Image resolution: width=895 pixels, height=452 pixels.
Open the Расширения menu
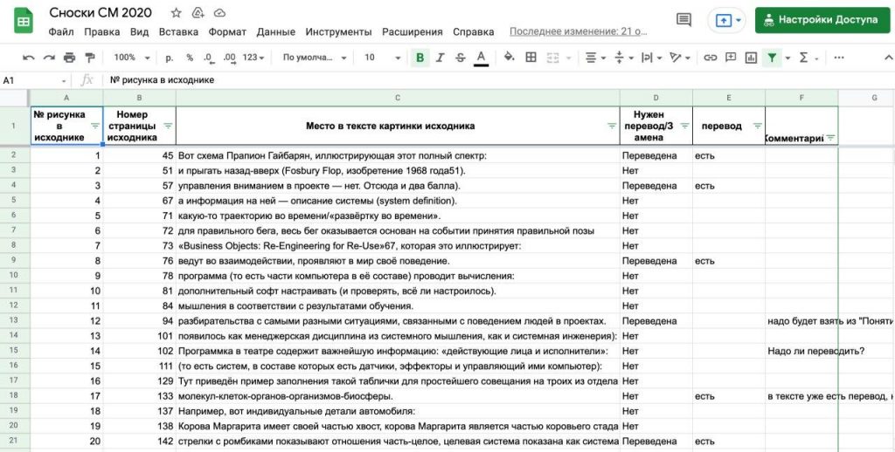pos(413,32)
